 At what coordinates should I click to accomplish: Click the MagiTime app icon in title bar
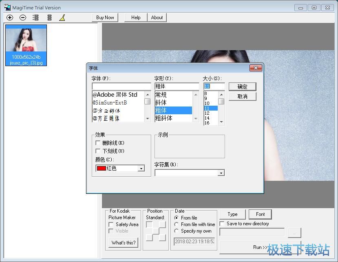click(x=7, y=7)
